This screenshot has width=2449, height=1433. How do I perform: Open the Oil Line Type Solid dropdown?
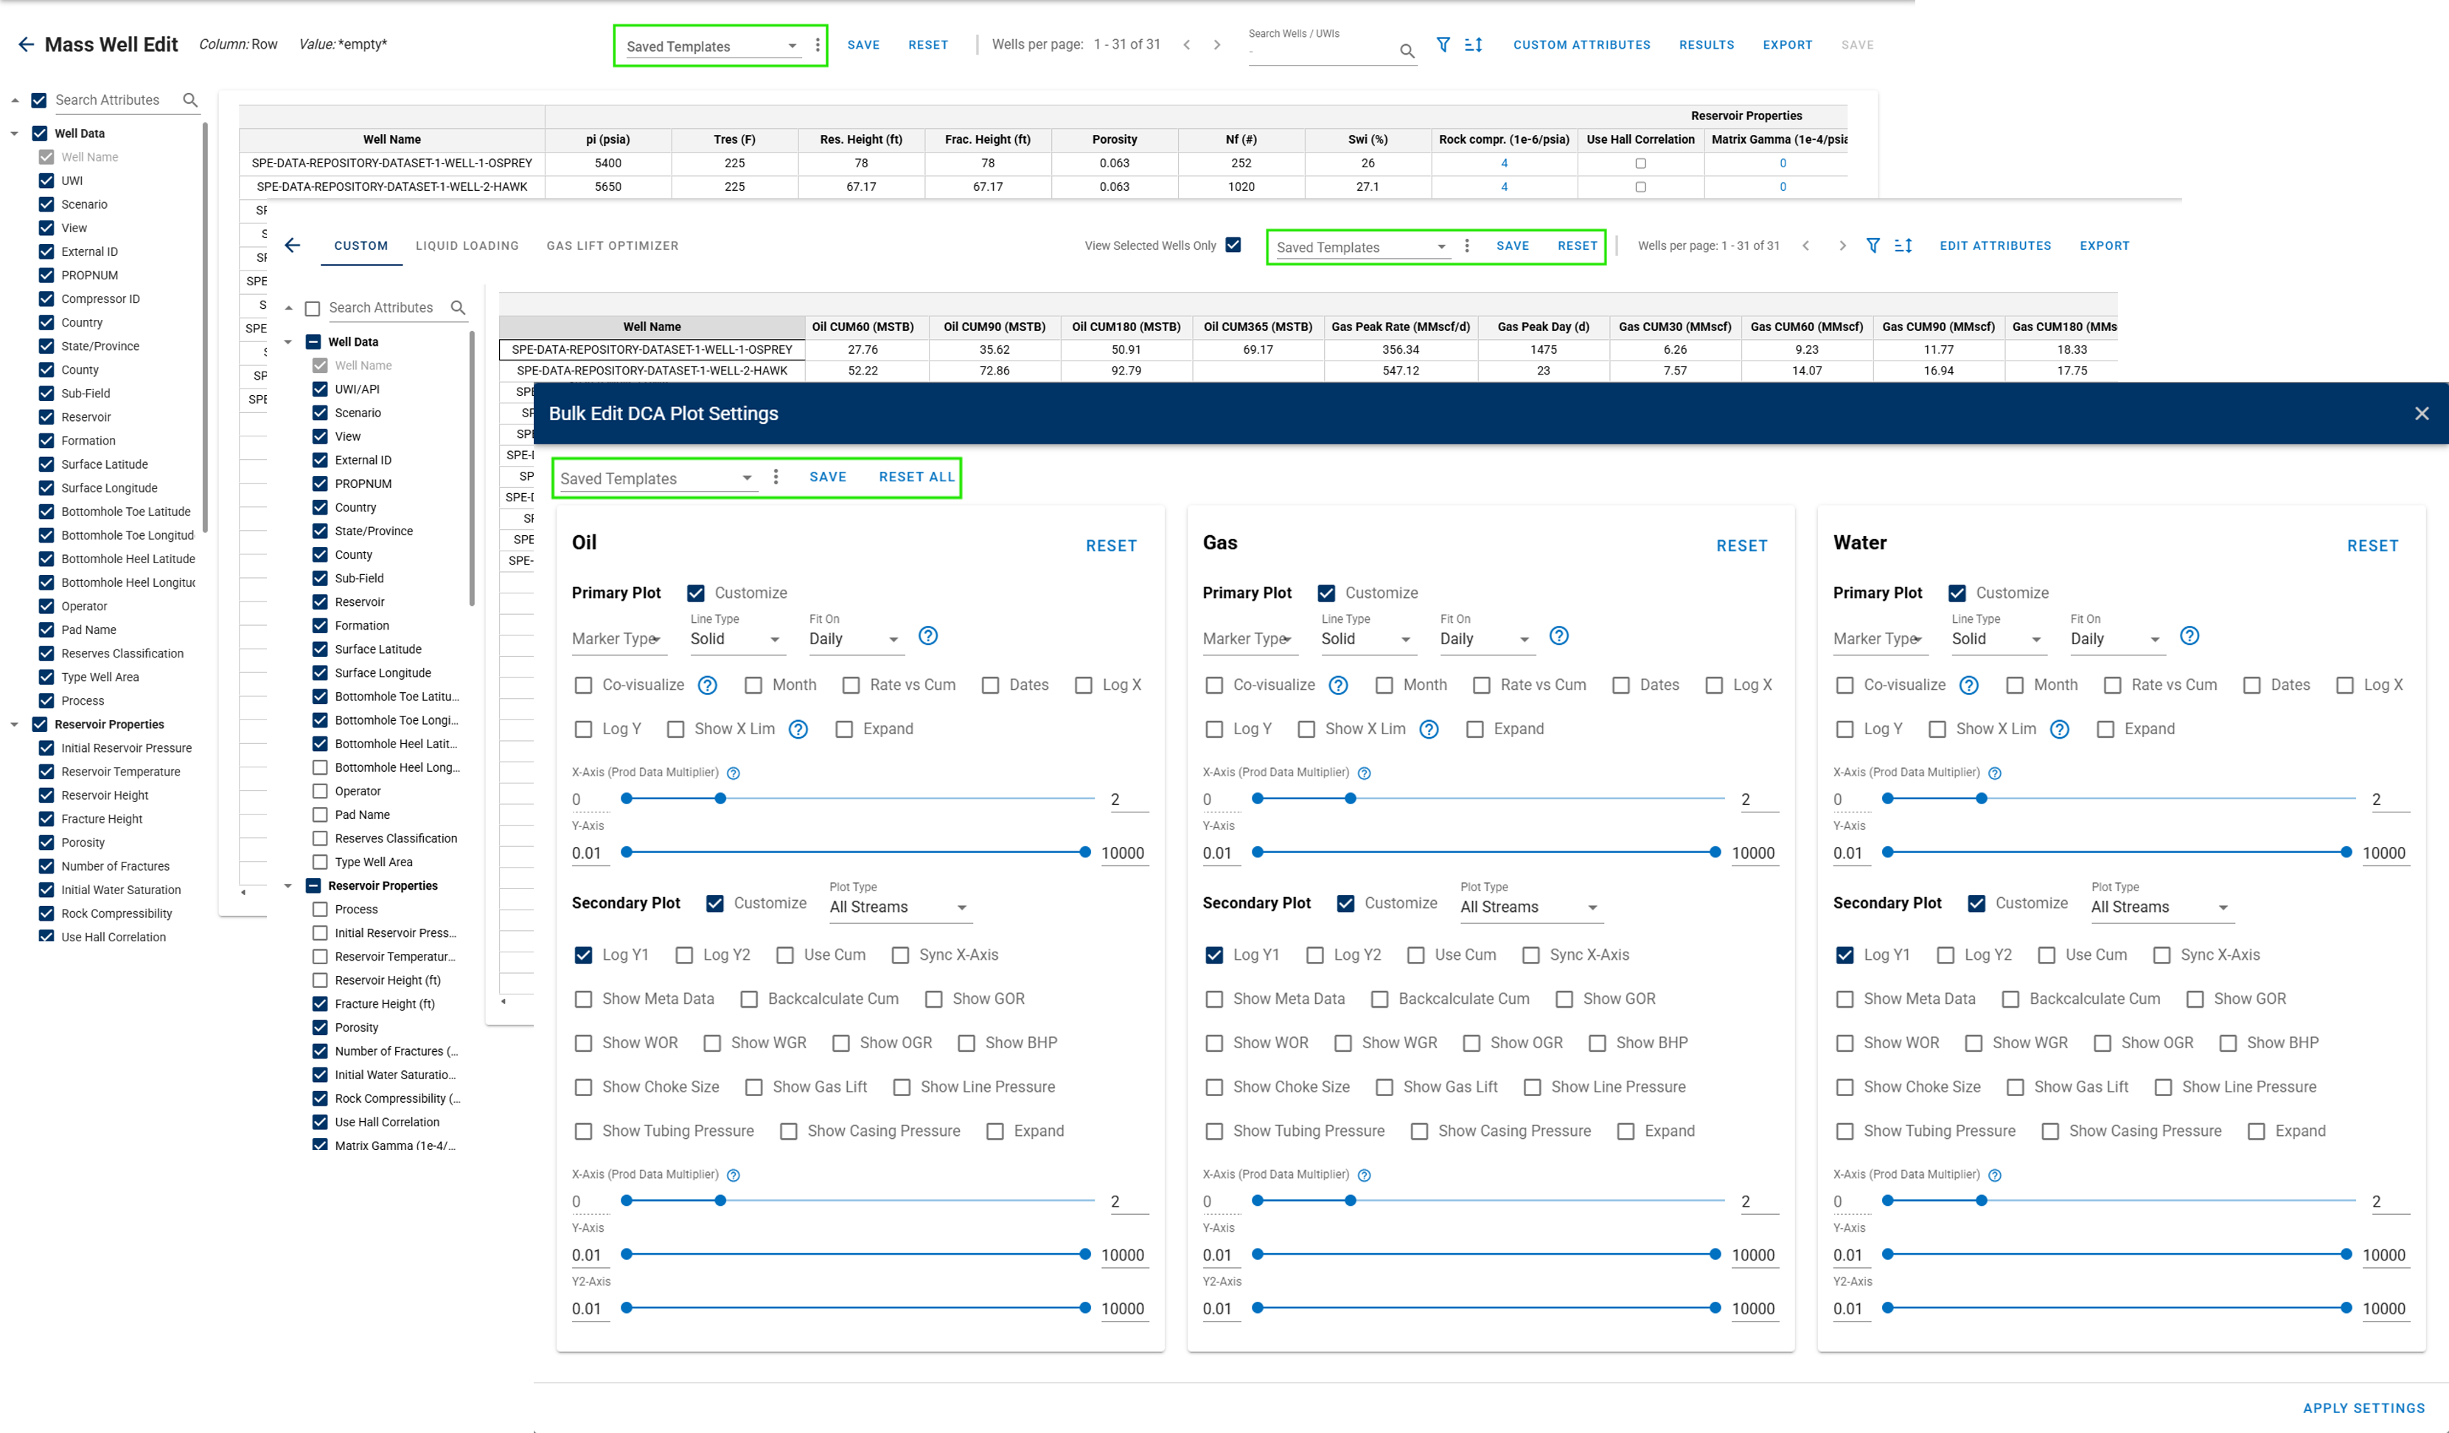click(735, 639)
